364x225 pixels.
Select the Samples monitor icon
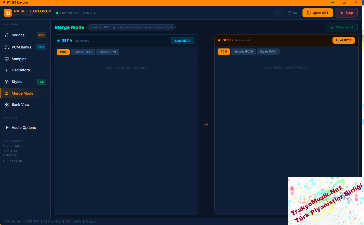coord(7,59)
